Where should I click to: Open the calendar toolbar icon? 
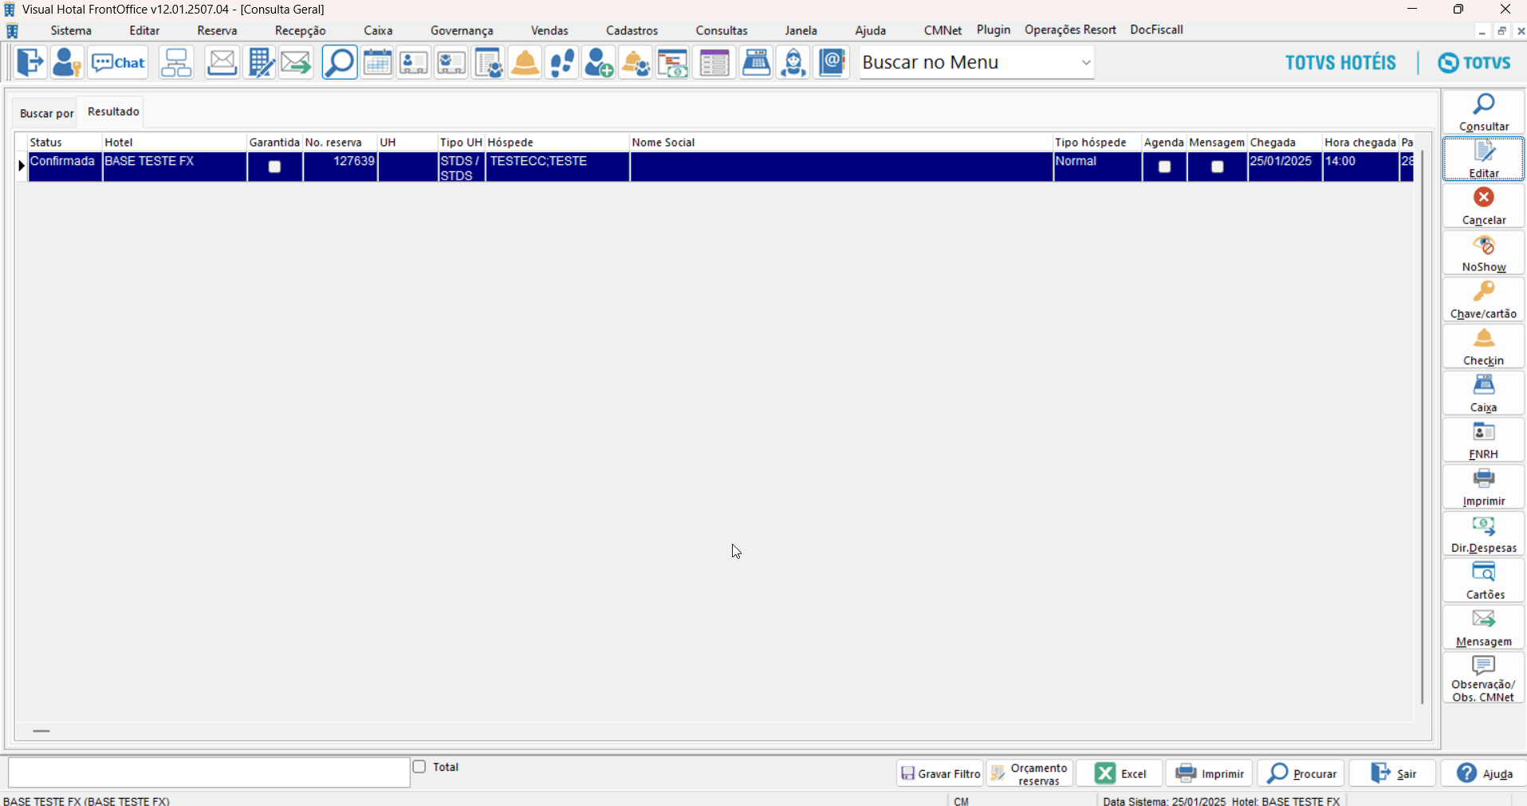click(377, 62)
